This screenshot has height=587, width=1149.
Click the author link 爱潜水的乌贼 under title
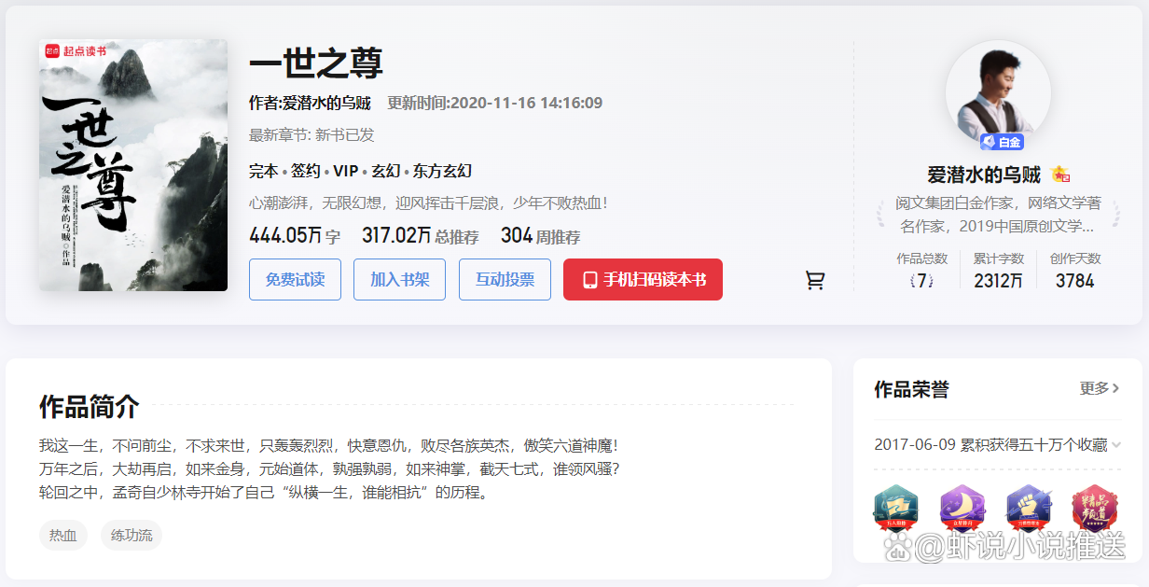pos(326,103)
